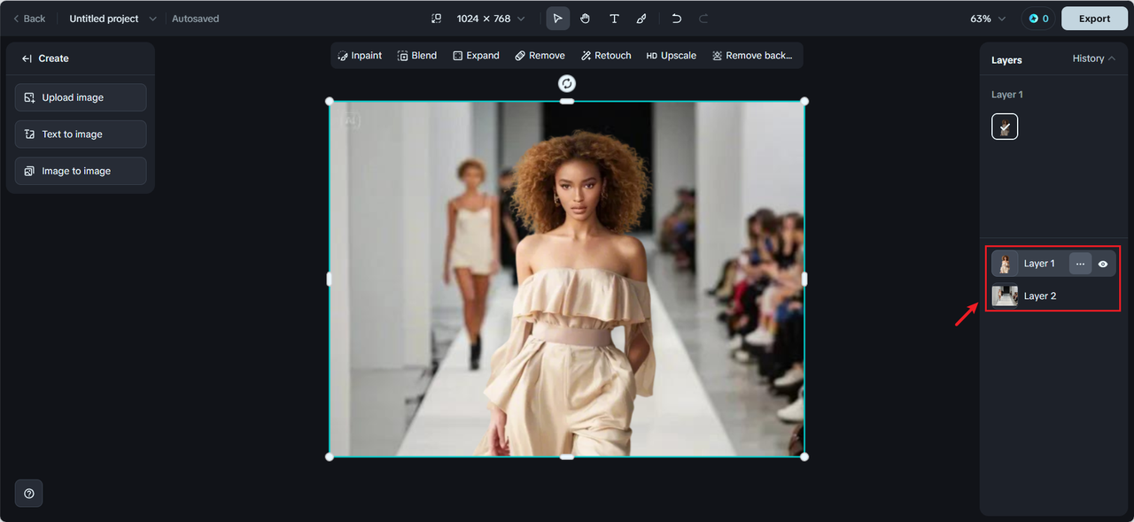Click the Export button

pos(1094,19)
